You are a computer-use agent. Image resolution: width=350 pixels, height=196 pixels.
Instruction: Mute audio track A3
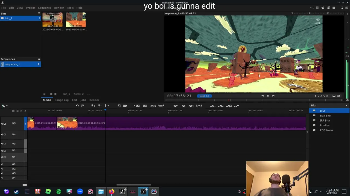point(2,173)
